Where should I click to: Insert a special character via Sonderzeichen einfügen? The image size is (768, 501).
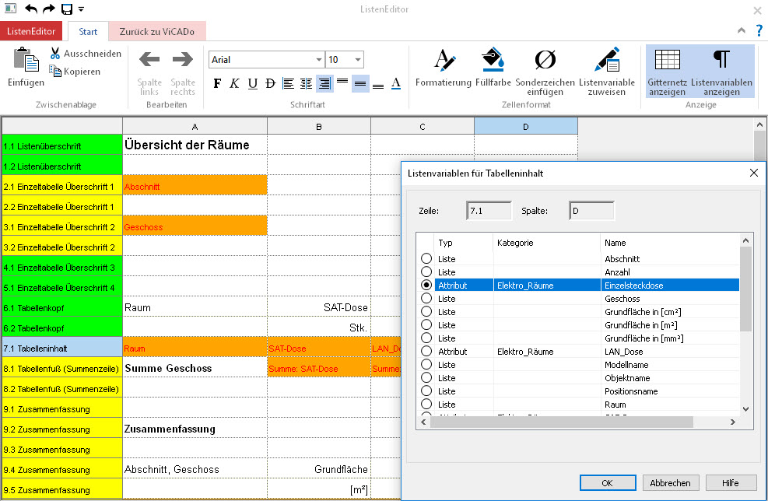pos(545,72)
